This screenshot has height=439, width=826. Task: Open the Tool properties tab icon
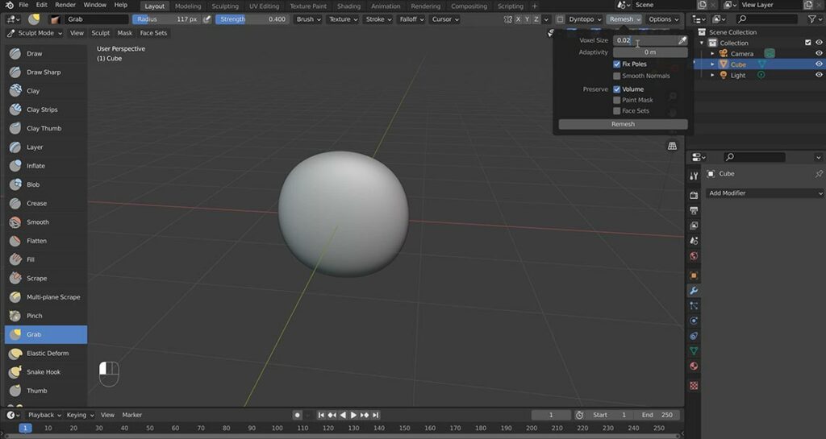694,176
